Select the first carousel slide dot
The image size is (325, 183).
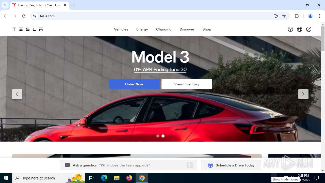[x=158, y=136]
